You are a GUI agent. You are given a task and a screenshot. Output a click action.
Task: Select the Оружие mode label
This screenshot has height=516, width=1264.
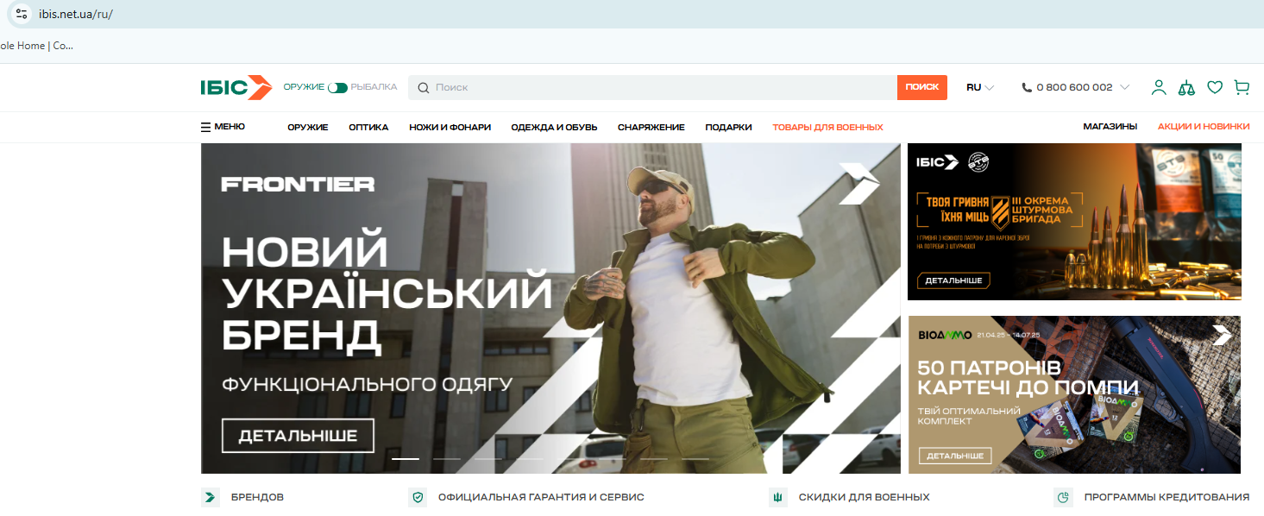click(304, 87)
